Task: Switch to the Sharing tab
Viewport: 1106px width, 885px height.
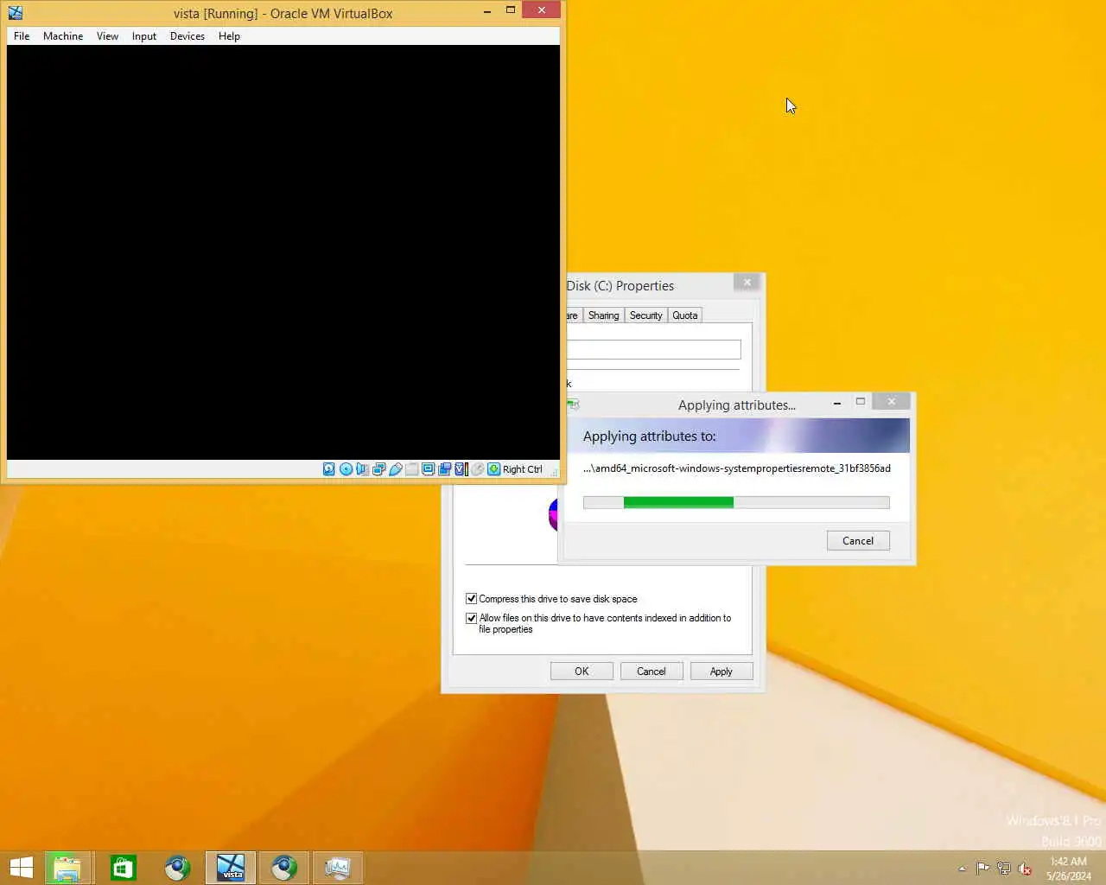Action: 603,315
